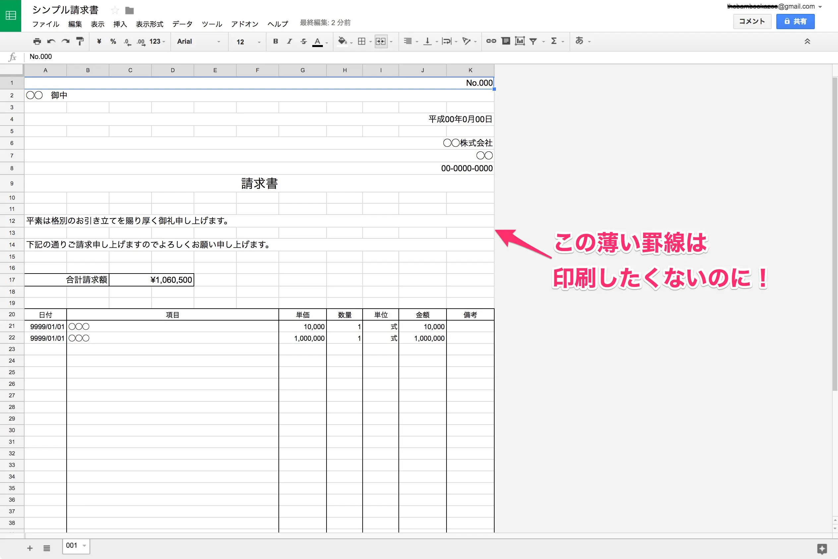This screenshot has width=838, height=559.
Task: Insert a chart using the chart icon
Action: click(519, 41)
